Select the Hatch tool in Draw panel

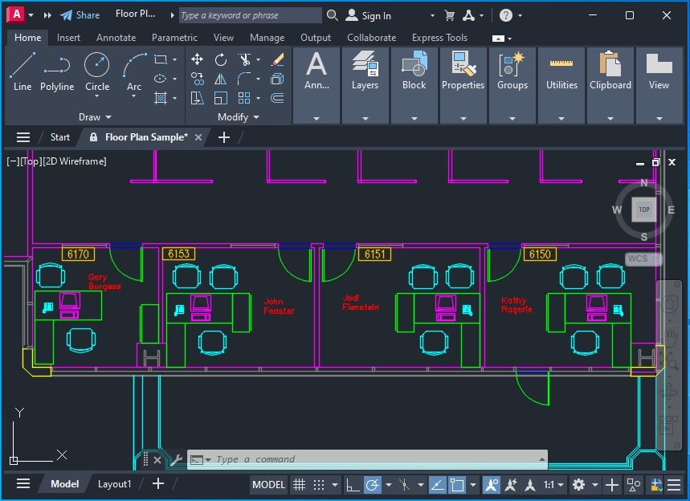click(x=161, y=98)
